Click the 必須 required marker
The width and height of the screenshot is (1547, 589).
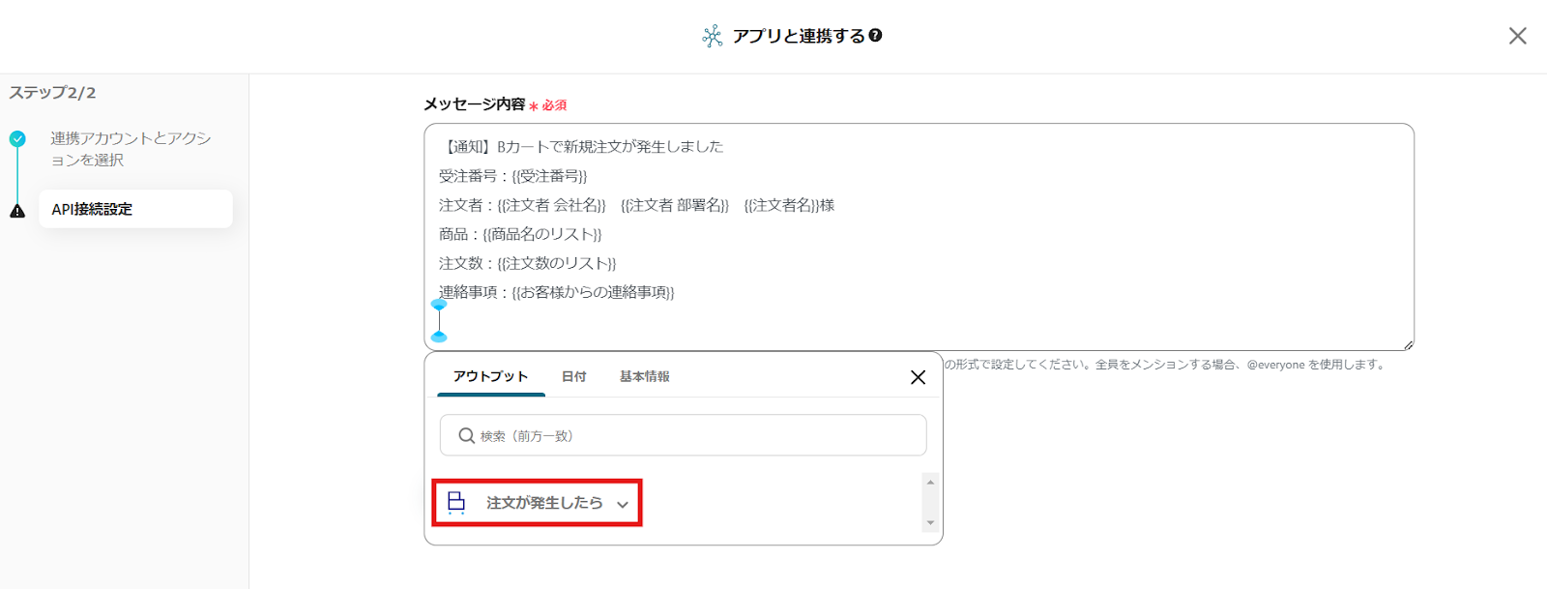point(549,105)
